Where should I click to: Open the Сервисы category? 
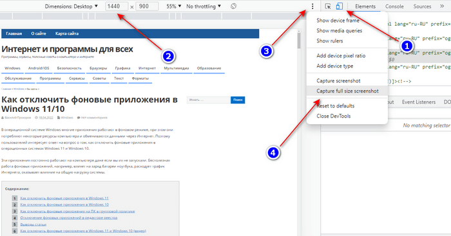77,78
